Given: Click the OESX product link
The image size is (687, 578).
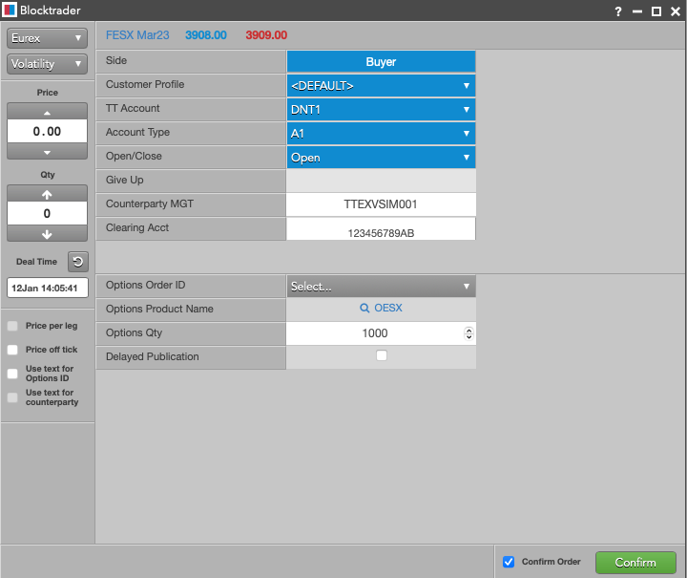Looking at the screenshot, I should (388, 309).
